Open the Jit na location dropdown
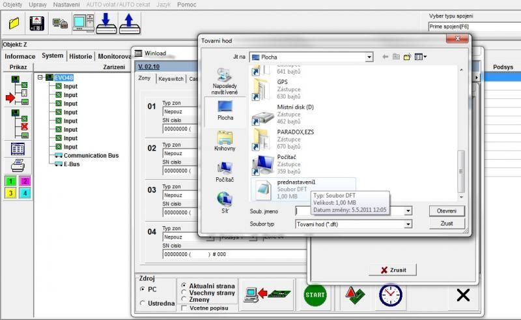Screen dimensions: 521x320 click(x=369, y=57)
